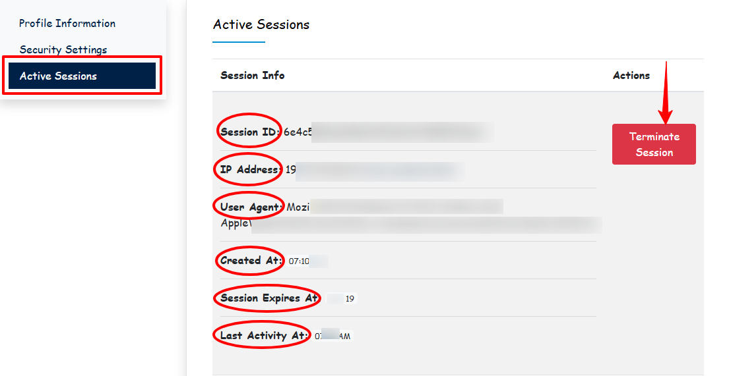This screenshot has height=376, width=729.
Task: Select the Session Expires At value
Action: click(x=341, y=299)
